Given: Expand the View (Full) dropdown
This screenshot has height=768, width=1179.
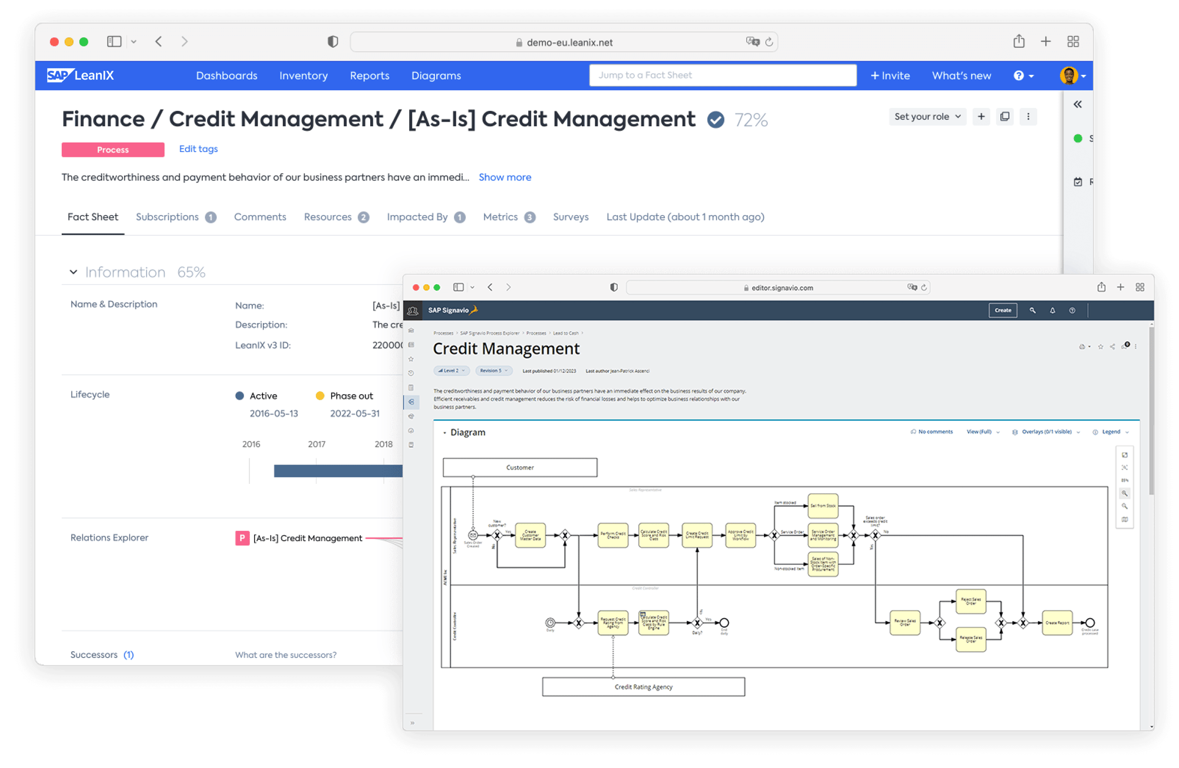Looking at the screenshot, I should 982,431.
